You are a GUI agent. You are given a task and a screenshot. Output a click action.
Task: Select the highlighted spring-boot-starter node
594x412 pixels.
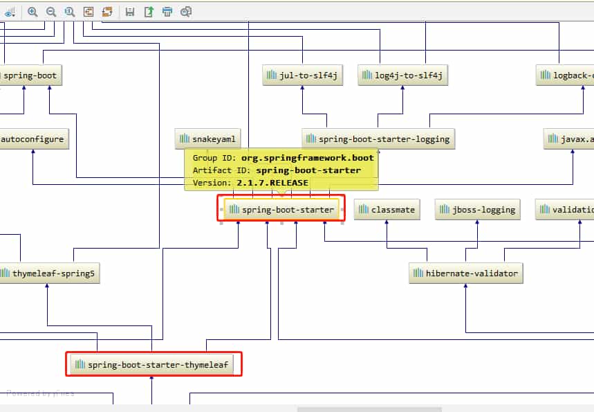[281, 209]
